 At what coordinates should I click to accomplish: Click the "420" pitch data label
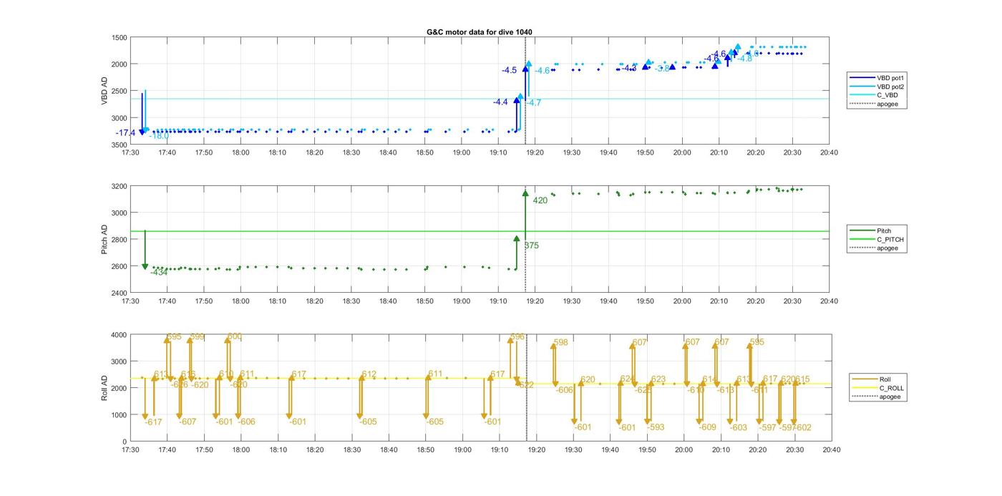point(540,200)
